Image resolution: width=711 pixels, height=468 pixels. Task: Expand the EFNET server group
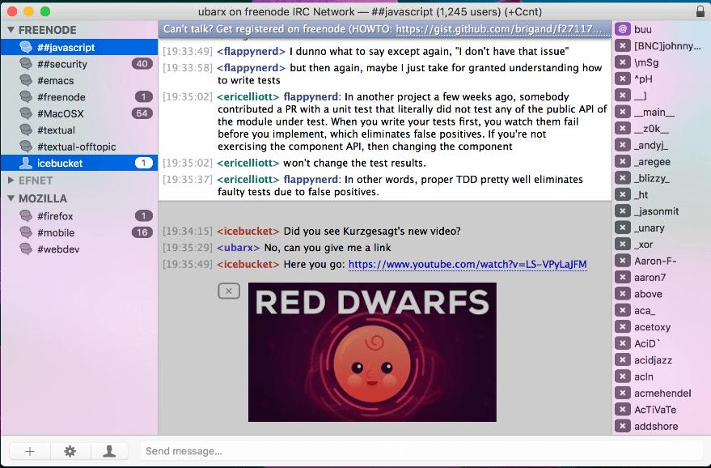[11, 181]
